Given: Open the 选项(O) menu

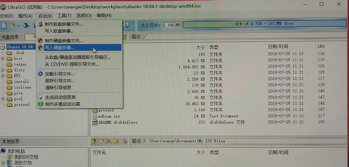Looking at the screenshot, I should (84, 16).
